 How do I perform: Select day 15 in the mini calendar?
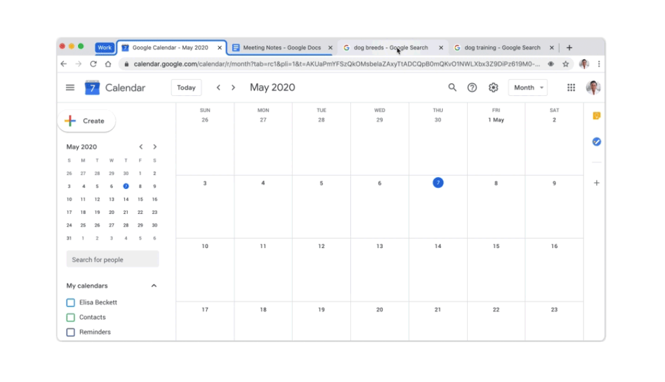(x=140, y=199)
